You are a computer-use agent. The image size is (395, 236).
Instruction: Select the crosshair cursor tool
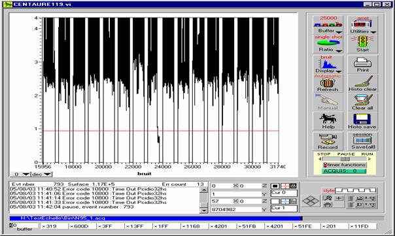pos(339,198)
